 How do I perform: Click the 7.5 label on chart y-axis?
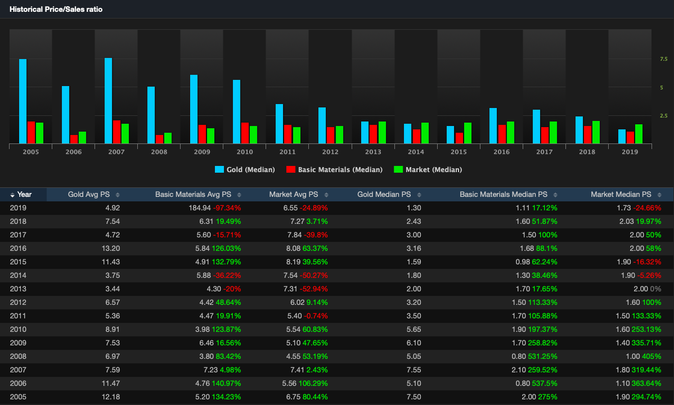[x=664, y=59]
